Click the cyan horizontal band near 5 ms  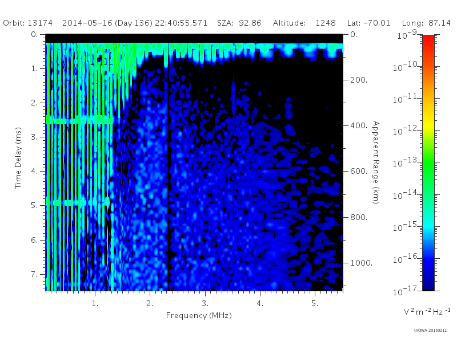tap(78, 202)
